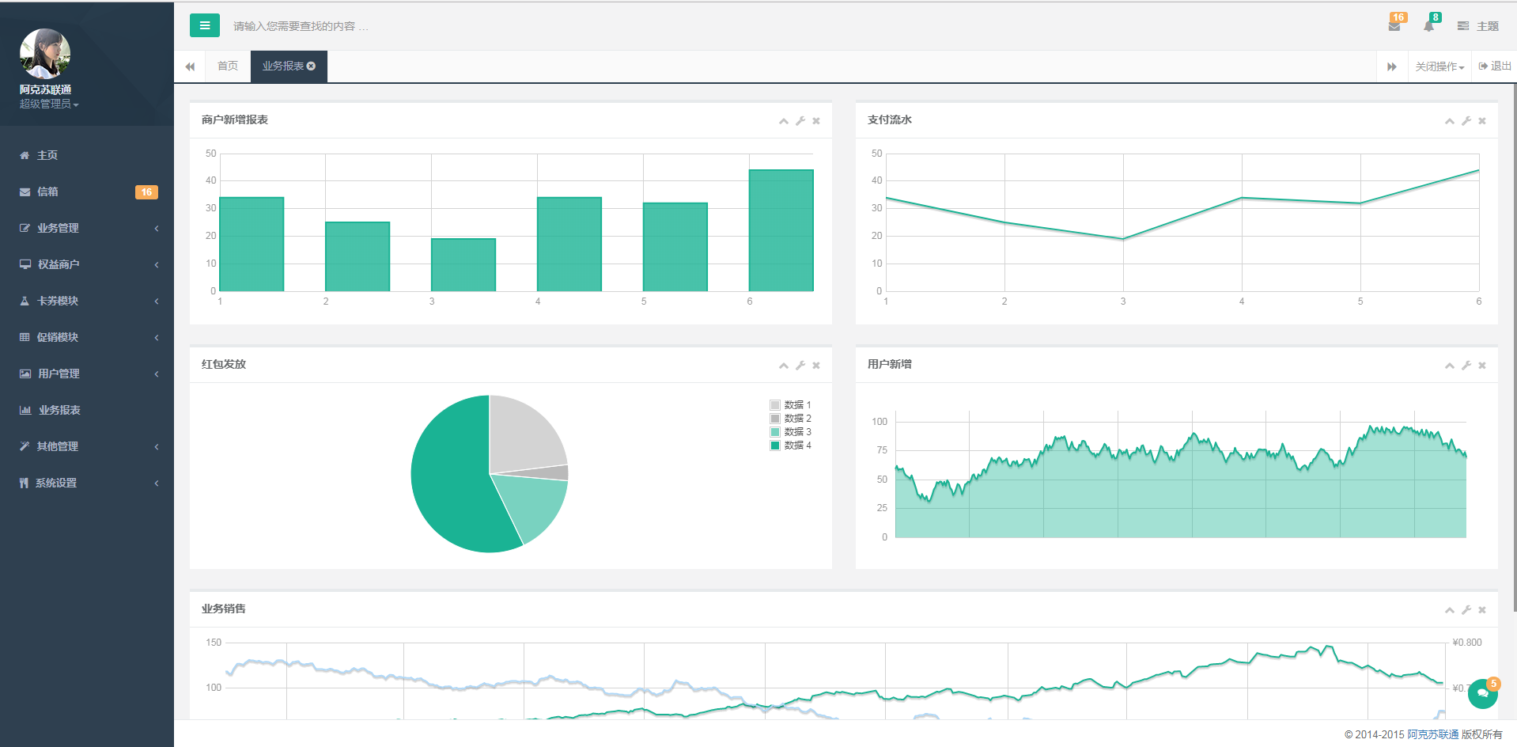Close the 红包发放 panel
Image resolution: width=1517 pixels, height=747 pixels.
[816, 366]
